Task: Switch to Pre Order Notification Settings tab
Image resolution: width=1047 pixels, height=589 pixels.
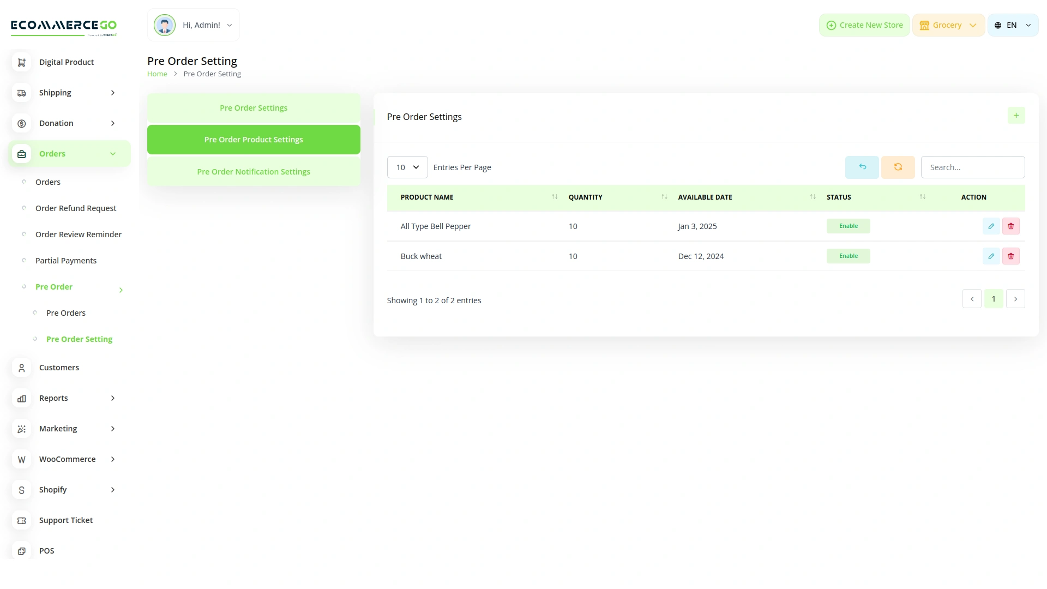Action: click(253, 171)
